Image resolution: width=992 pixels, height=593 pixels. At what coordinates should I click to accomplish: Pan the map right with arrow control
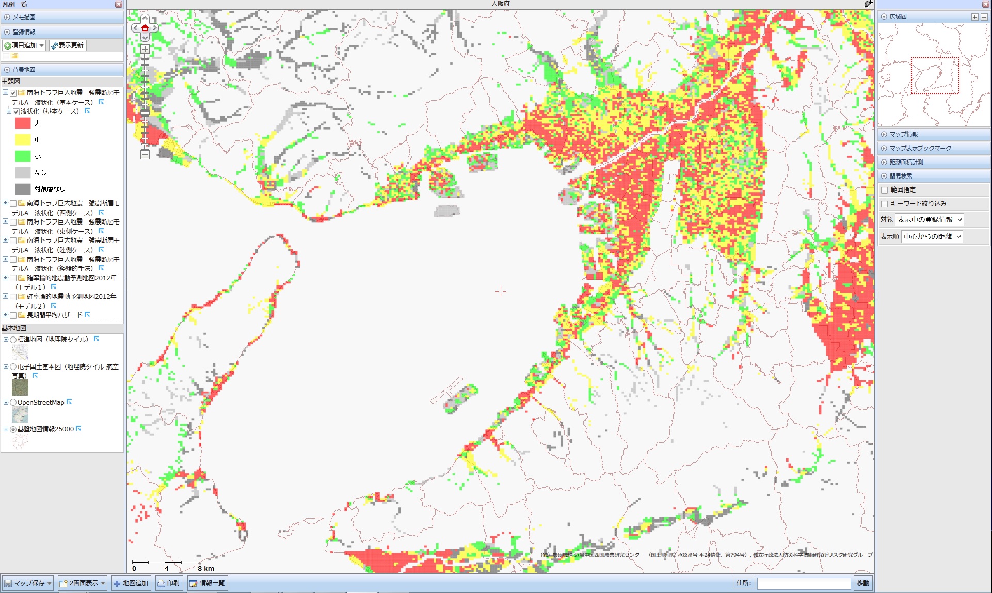point(154,28)
